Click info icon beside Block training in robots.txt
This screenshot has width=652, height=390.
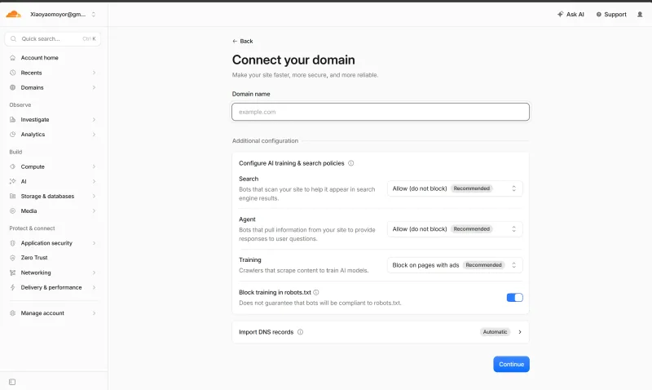[316, 292]
